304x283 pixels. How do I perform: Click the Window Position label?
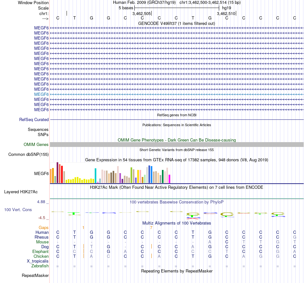coord(33,3)
